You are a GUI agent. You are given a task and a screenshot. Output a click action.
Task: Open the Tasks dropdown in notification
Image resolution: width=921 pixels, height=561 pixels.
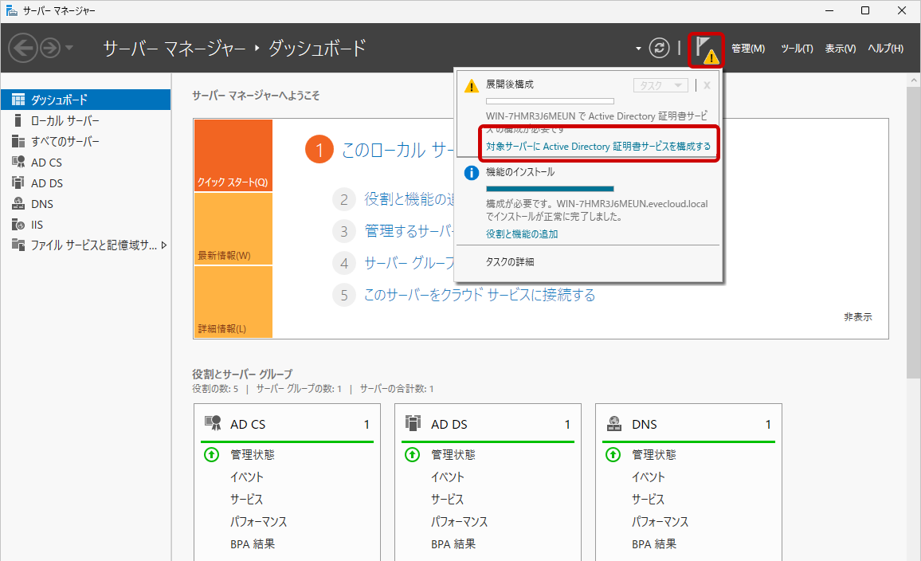[x=660, y=85]
